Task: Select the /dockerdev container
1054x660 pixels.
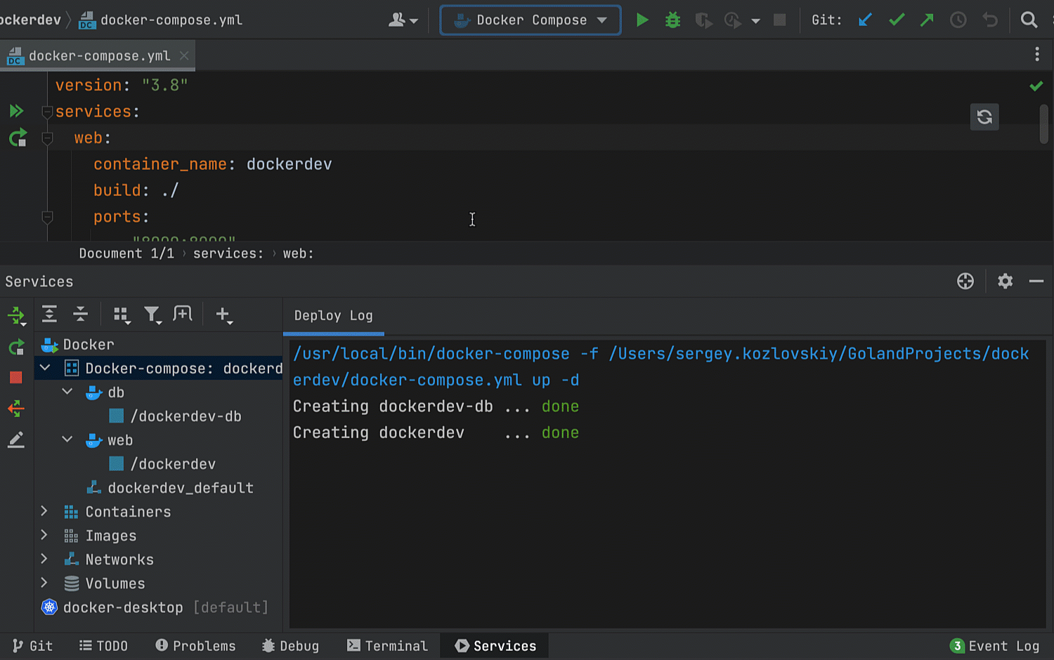Action: [173, 464]
